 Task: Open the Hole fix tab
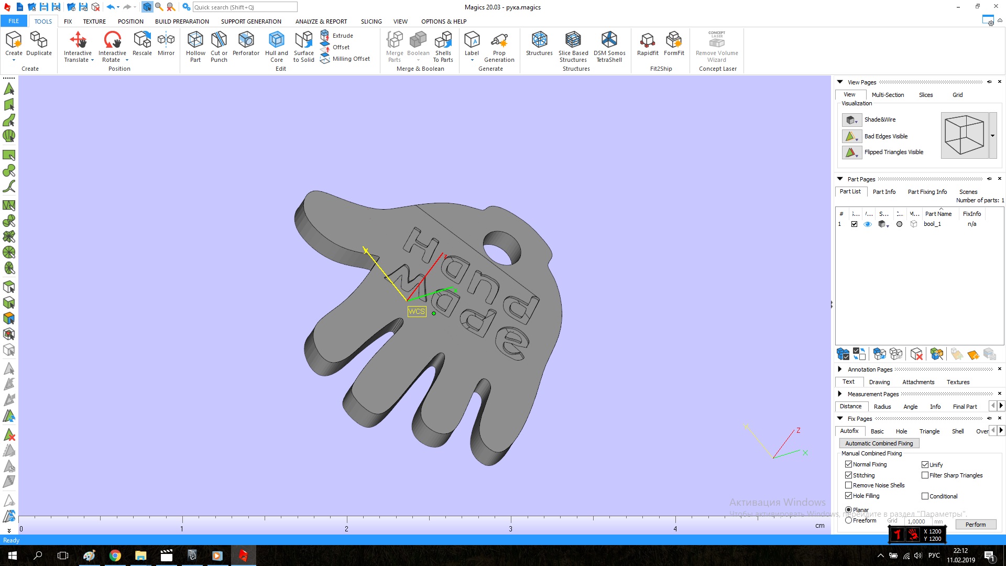(901, 431)
